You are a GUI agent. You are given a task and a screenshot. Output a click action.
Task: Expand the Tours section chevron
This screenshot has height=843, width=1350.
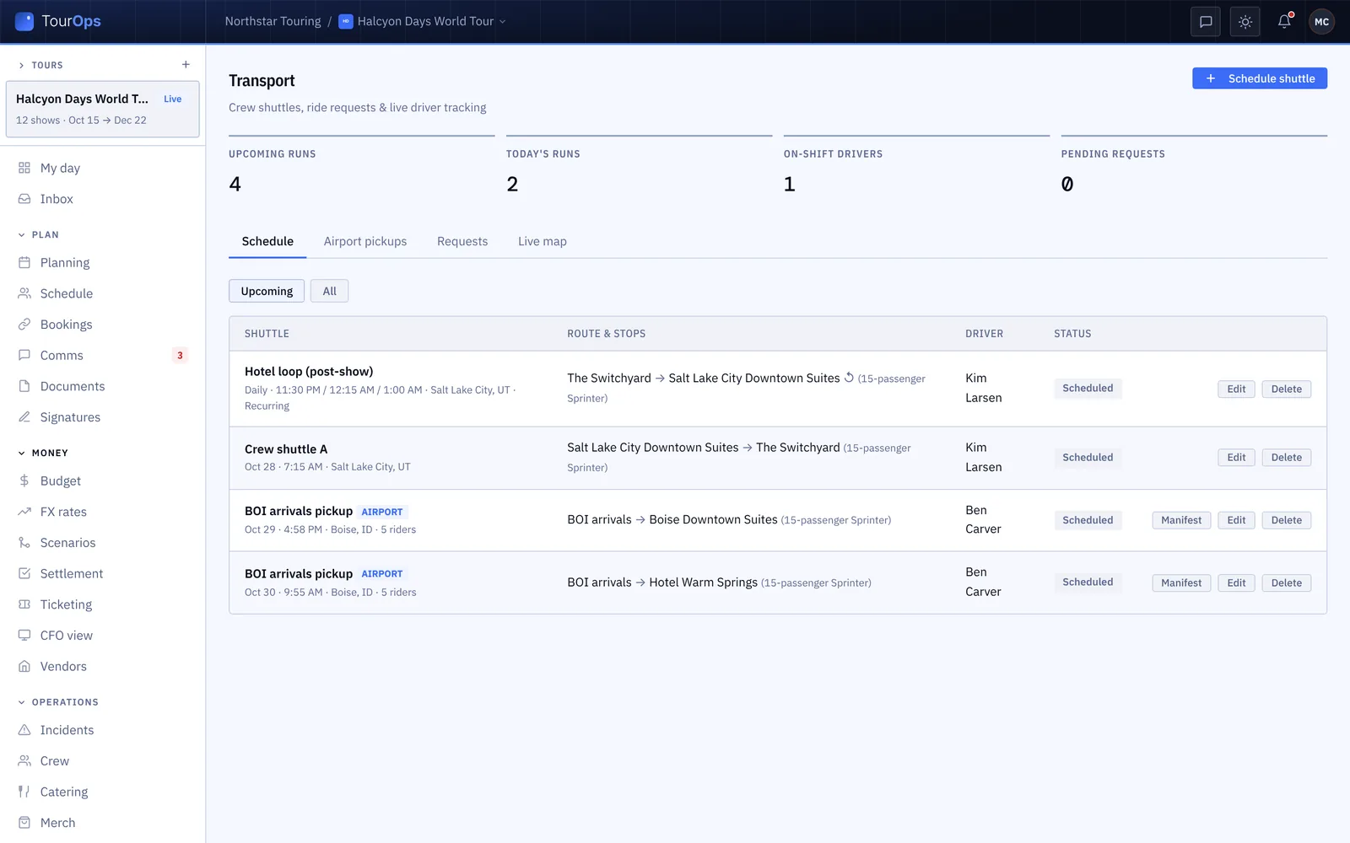click(21, 65)
